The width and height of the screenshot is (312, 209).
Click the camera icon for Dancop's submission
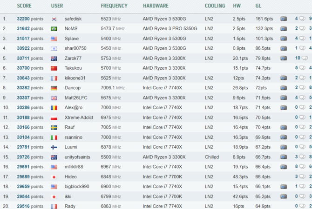pos(284,88)
